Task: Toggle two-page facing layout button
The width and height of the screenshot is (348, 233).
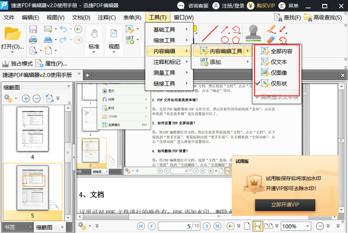Action: [x=269, y=226]
